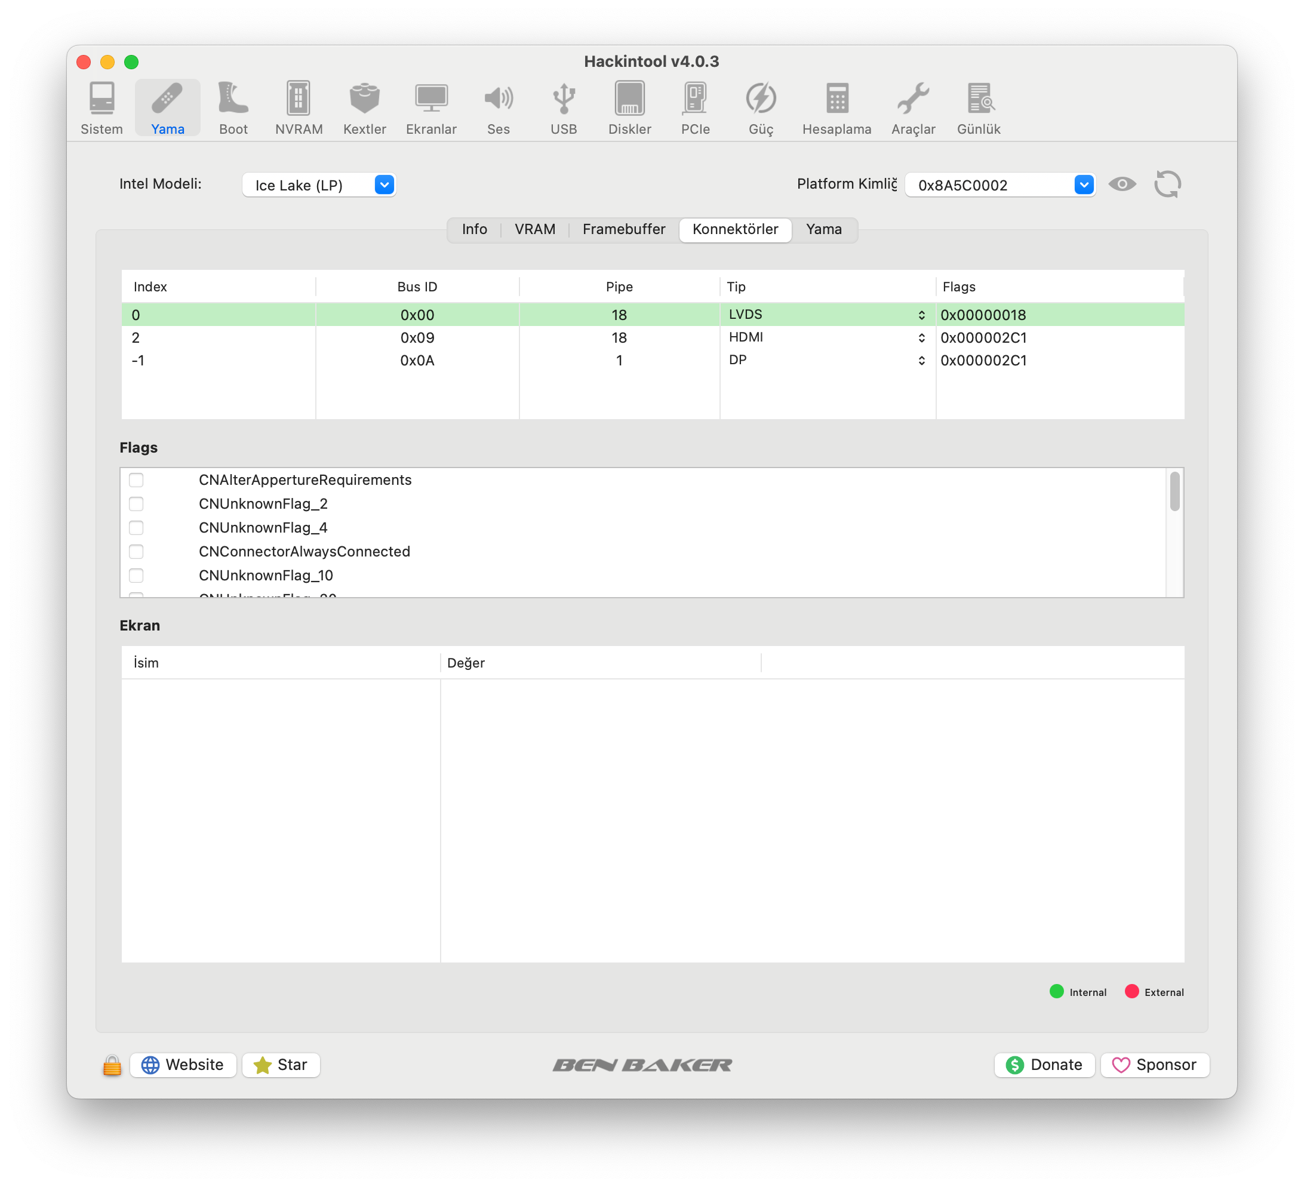
Task: Select the Yama patch toolbar icon
Action: 168,108
